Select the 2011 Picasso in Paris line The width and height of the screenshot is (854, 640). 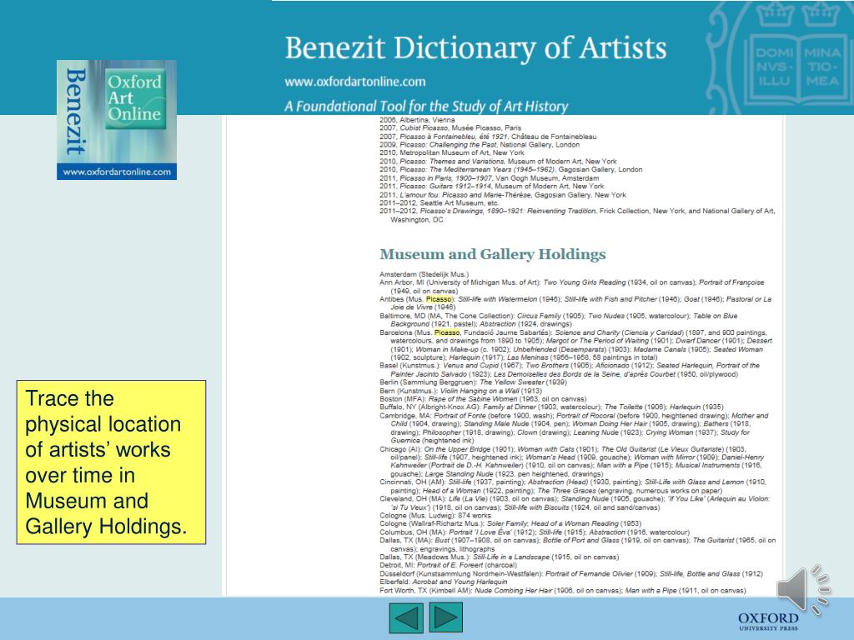click(489, 178)
